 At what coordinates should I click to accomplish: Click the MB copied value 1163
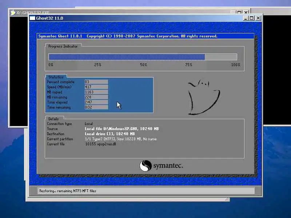point(96,92)
